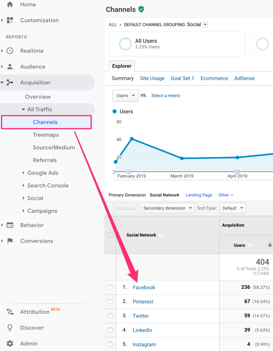Click the Discover lightbulb icon
The image size is (273, 351).
point(10,328)
